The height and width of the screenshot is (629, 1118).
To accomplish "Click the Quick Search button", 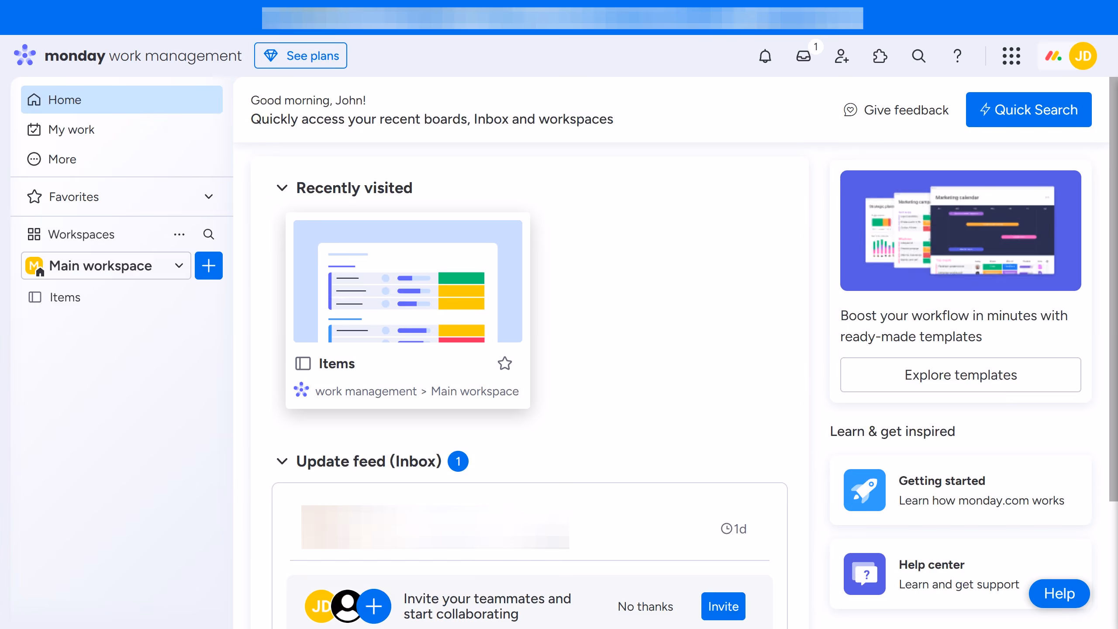I will pos(1028,110).
